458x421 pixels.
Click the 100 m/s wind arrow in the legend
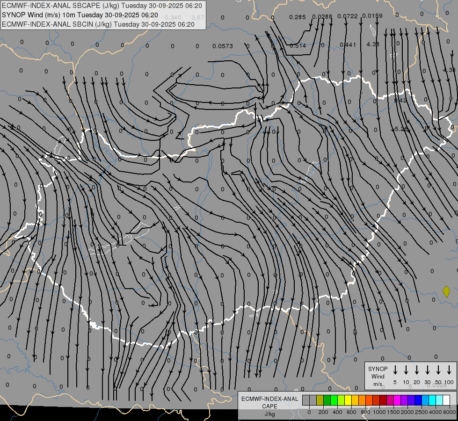(x=449, y=370)
